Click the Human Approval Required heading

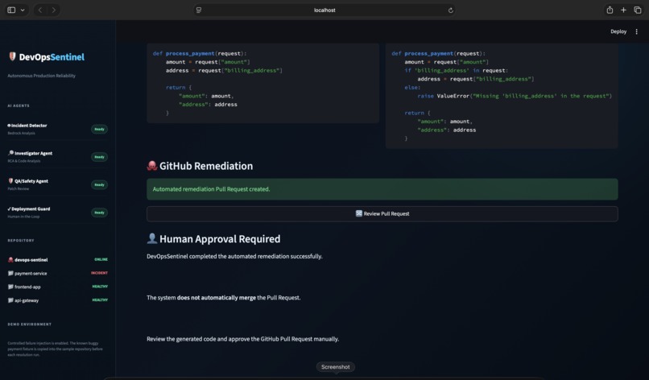(x=220, y=239)
